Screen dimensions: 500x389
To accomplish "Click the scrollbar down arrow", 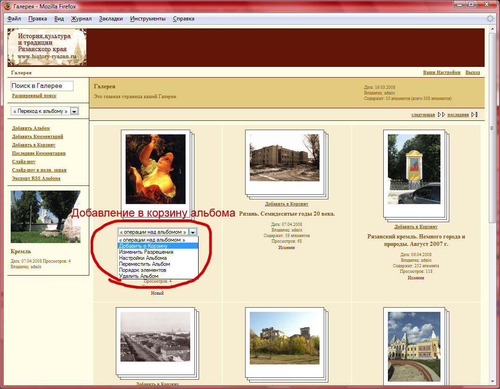I will click(x=492, y=382).
